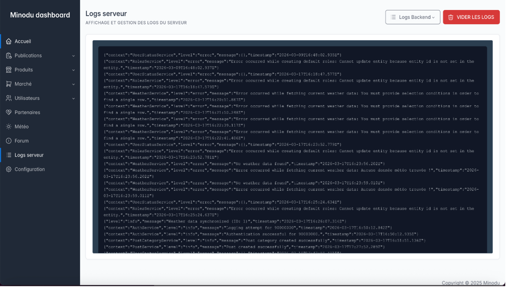This screenshot has width=506, height=287.
Task: Select Logs serveur menu item
Action: [40, 155]
